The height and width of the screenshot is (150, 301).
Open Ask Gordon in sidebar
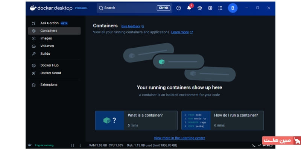(x=49, y=23)
